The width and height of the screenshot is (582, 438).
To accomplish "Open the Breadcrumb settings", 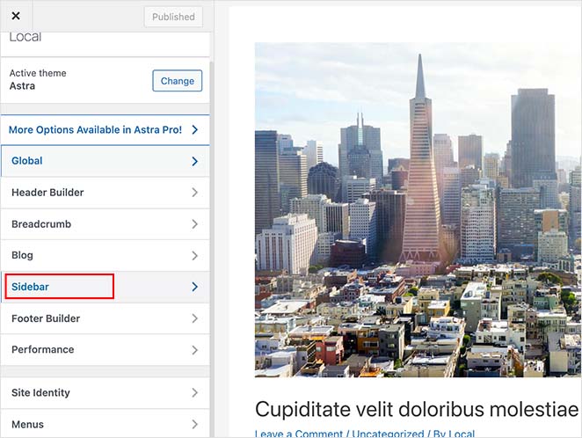I will (x=41, y=224).
